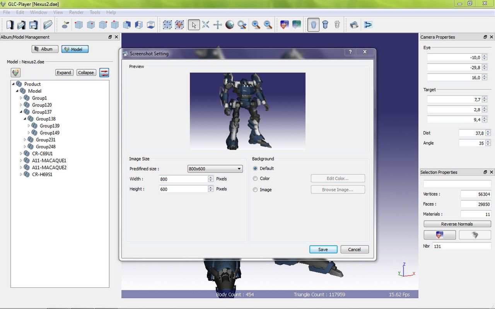The height and width of the screenshot is (309, 495).
Task: Enable the shaded with wireframe render mode icon
Action: [325, 25]
